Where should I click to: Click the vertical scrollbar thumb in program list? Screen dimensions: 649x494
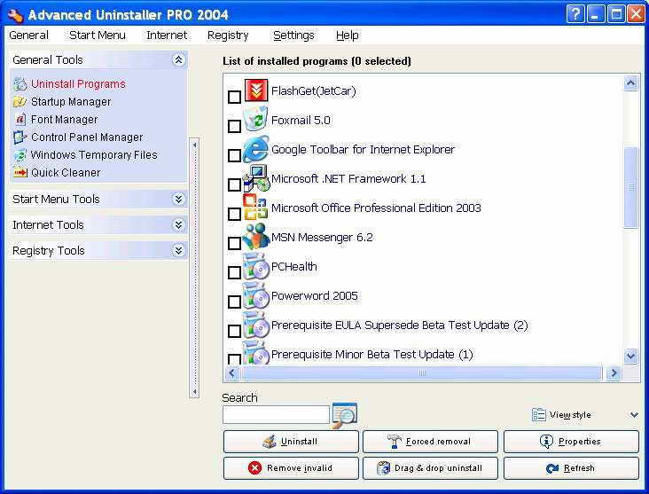[631, 186]
